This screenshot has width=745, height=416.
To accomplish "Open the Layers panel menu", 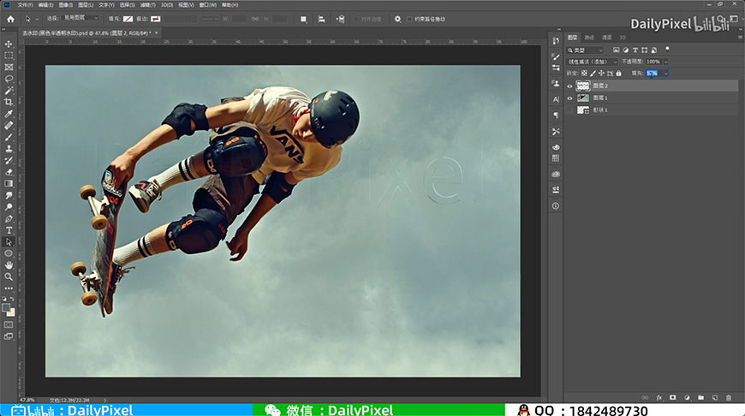I will [x=740, y=37].
